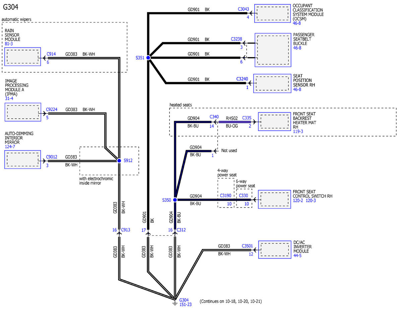Follow the 124-7 link for Auto-Dimming Mirror
This screenshot has width=402, height=310.
(x=10, y=146)
